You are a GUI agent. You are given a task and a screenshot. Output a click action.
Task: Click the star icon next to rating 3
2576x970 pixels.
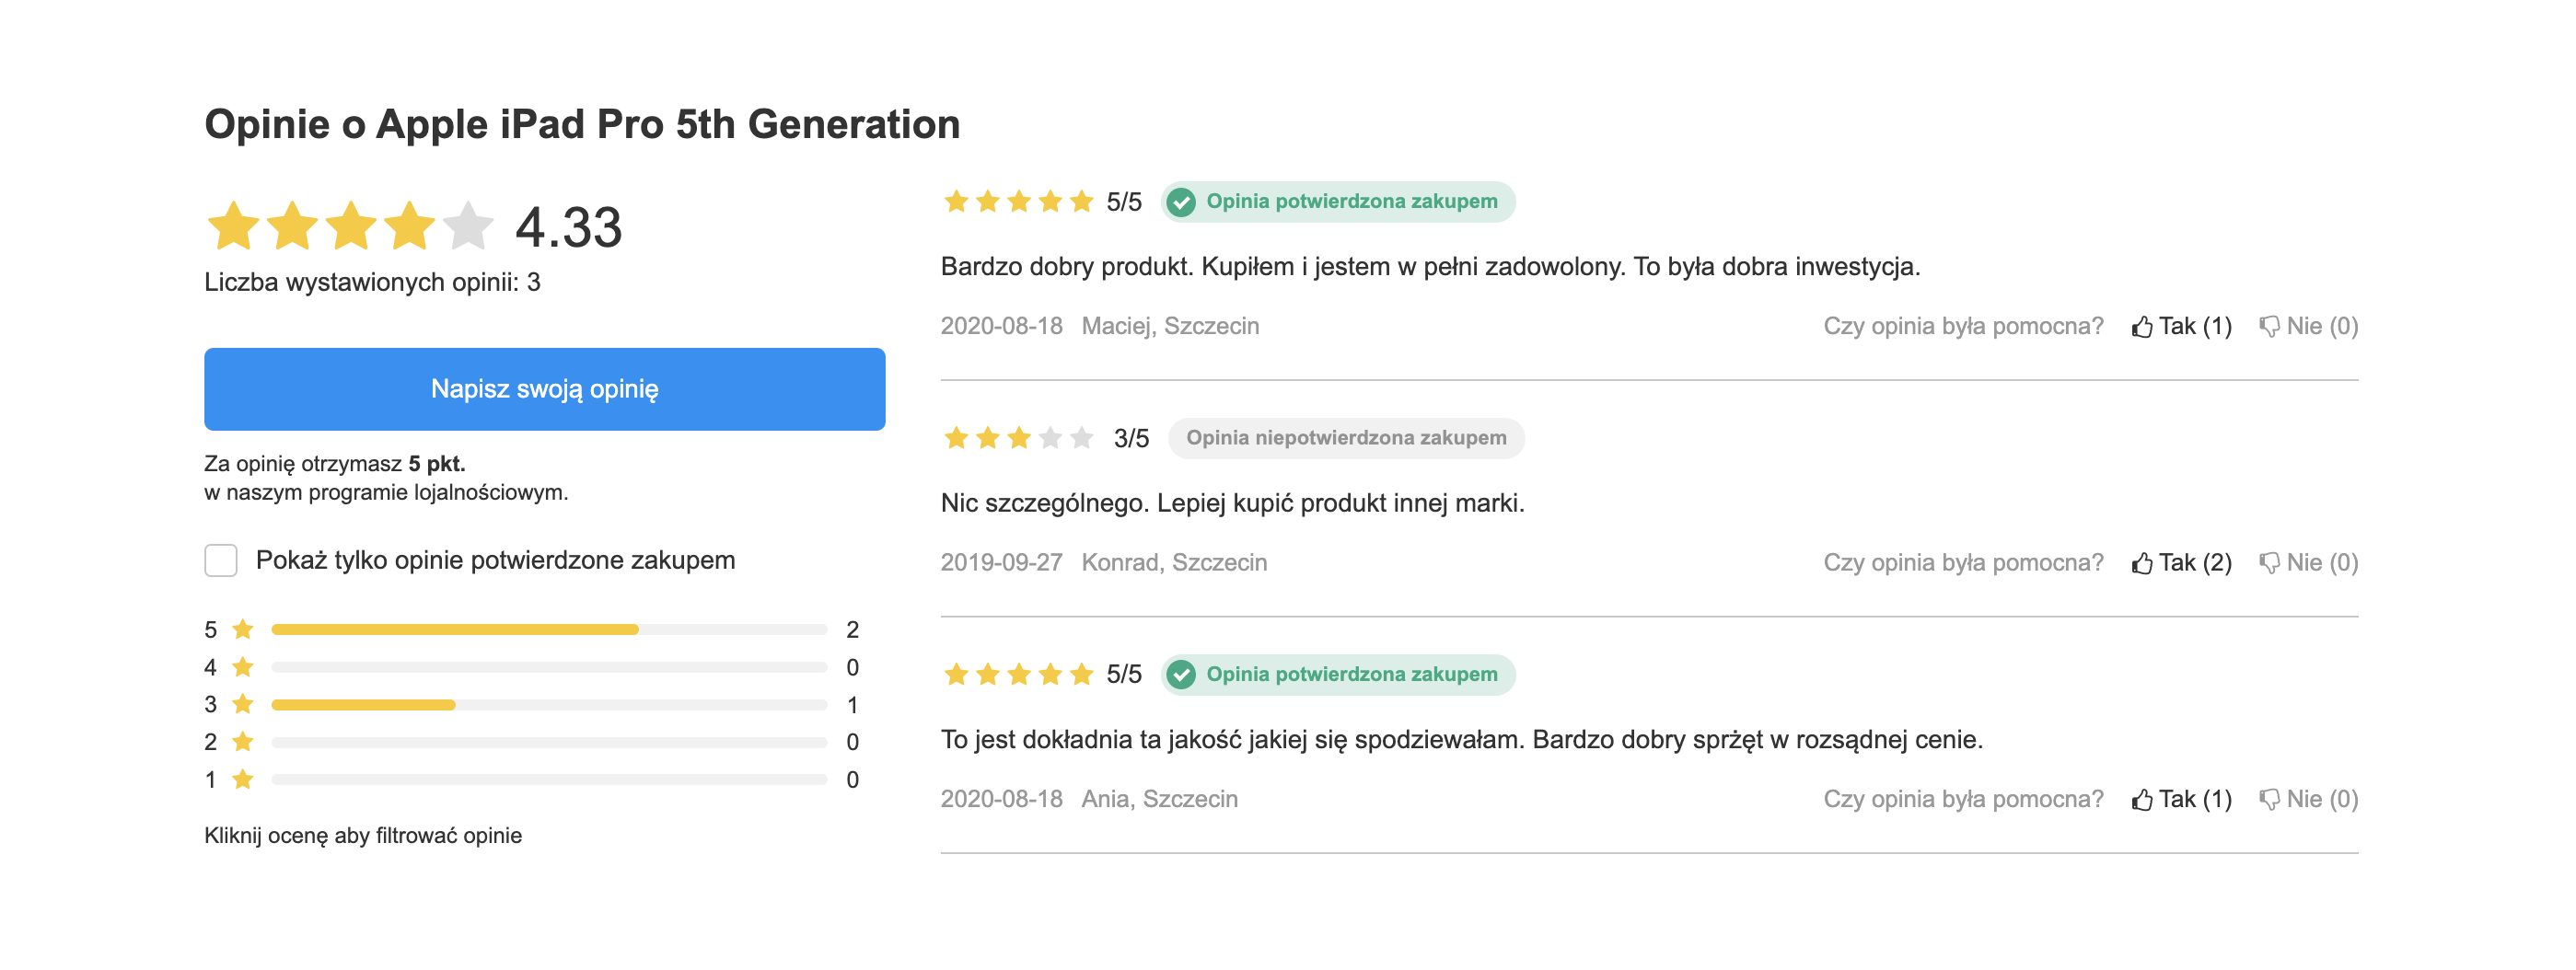point(242,704)
